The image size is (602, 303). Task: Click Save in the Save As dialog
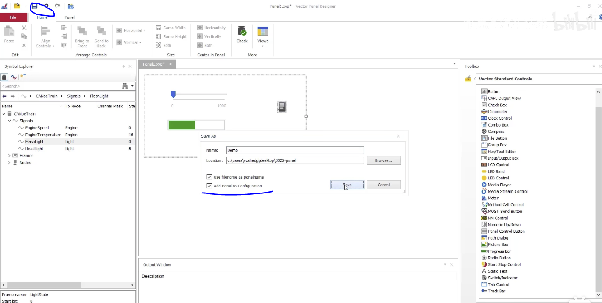[x=347, y=185]
